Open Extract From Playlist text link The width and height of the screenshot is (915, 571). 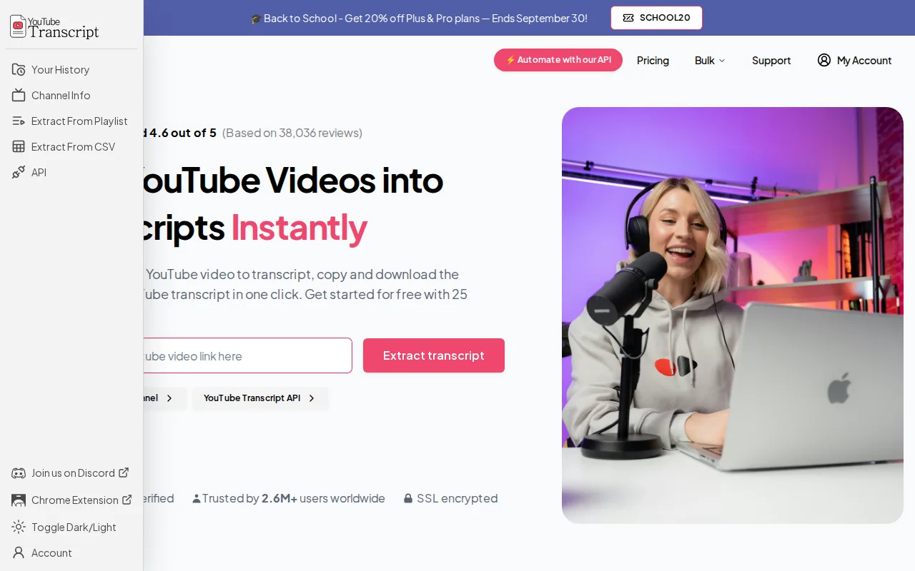(x=79, y=121)
